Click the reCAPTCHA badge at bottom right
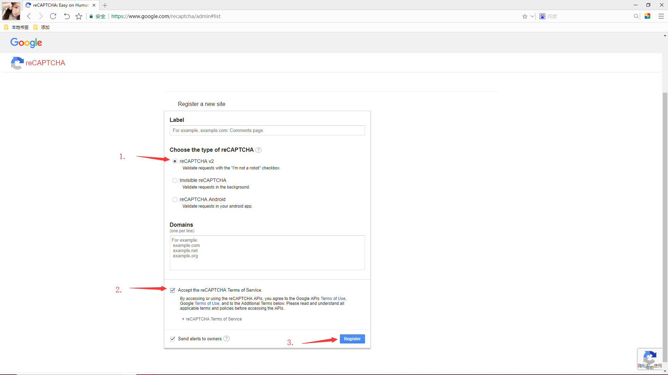The height and width of the screenshot is (375, 668). point(650,359)
